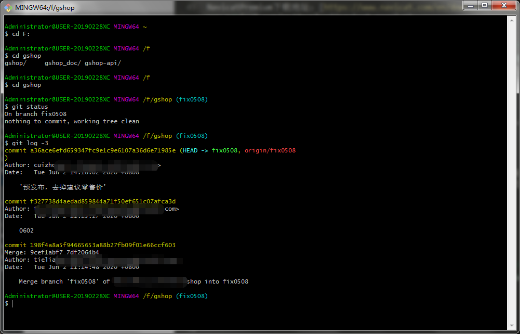Click the 'Merge branch 'fix0508' of' message
The width and height of the screenshot is (520, 334).
(x=64, y=281)
